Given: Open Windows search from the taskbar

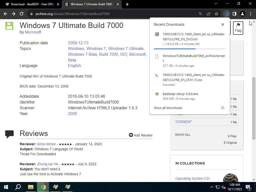Looking at the screenshot, I should click(x=18, y=187).
